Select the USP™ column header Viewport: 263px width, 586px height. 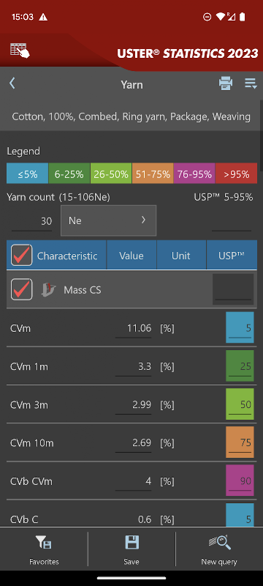(x=232, y=256)
